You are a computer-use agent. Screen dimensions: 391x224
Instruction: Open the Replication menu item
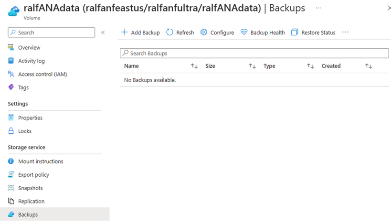(31, 202)
